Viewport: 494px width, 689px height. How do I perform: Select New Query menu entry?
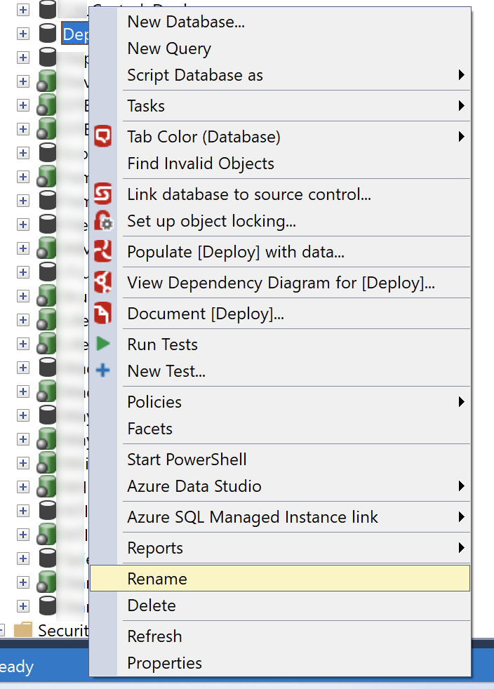(169, 48)
